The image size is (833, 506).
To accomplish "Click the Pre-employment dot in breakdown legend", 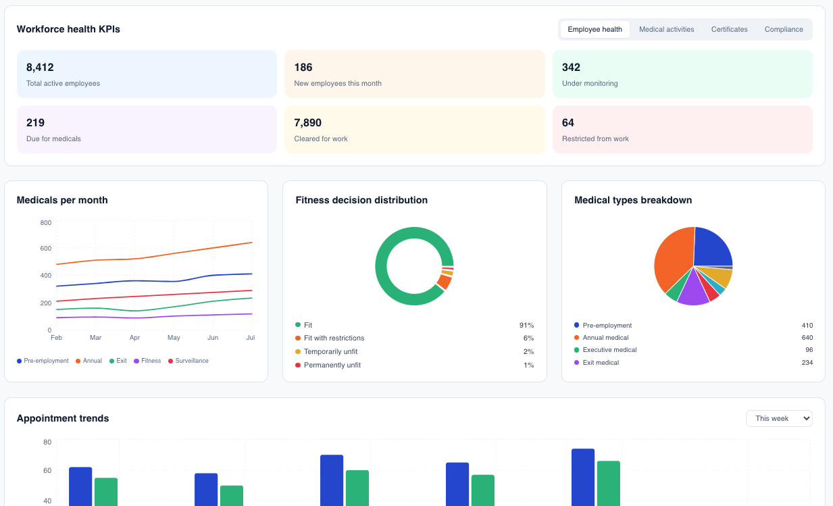I will coord(576,325).
